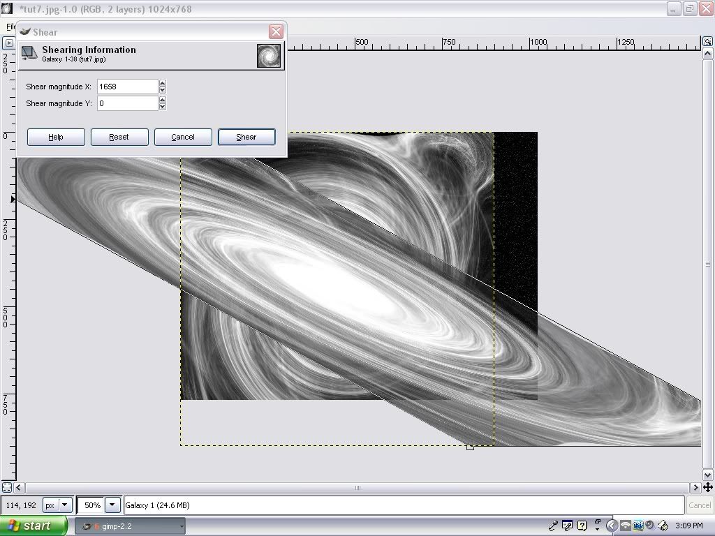Screen dimensions: 715x536
Task: Click the vertical scrollbar thumb
Action: click(708, 265)
